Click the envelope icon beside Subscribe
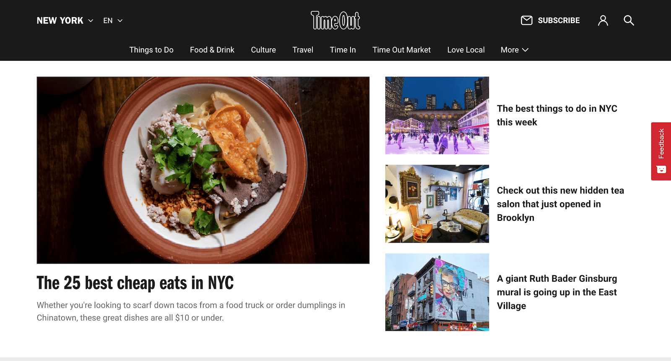Viewport: 671px width, 361px height. tap(527, 20)
